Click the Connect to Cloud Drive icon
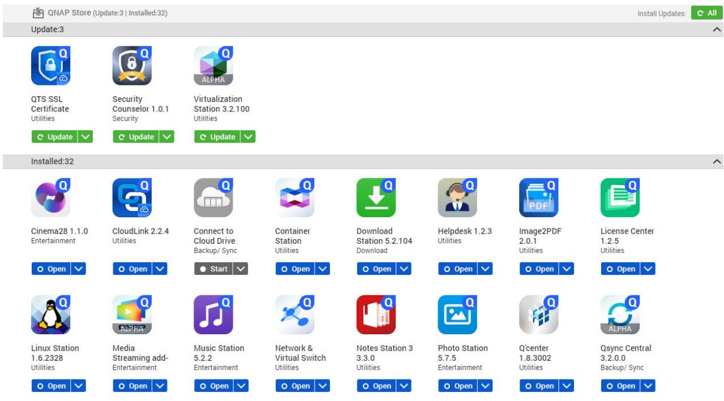 coord(213,198)
